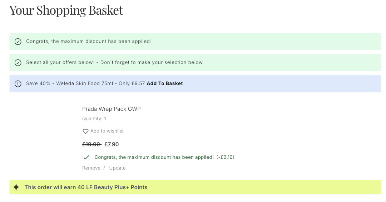Click the check-circle icon beside 'Select all your offers'
The height and width of the screenshot is (202, 386).
pos(18,63)
